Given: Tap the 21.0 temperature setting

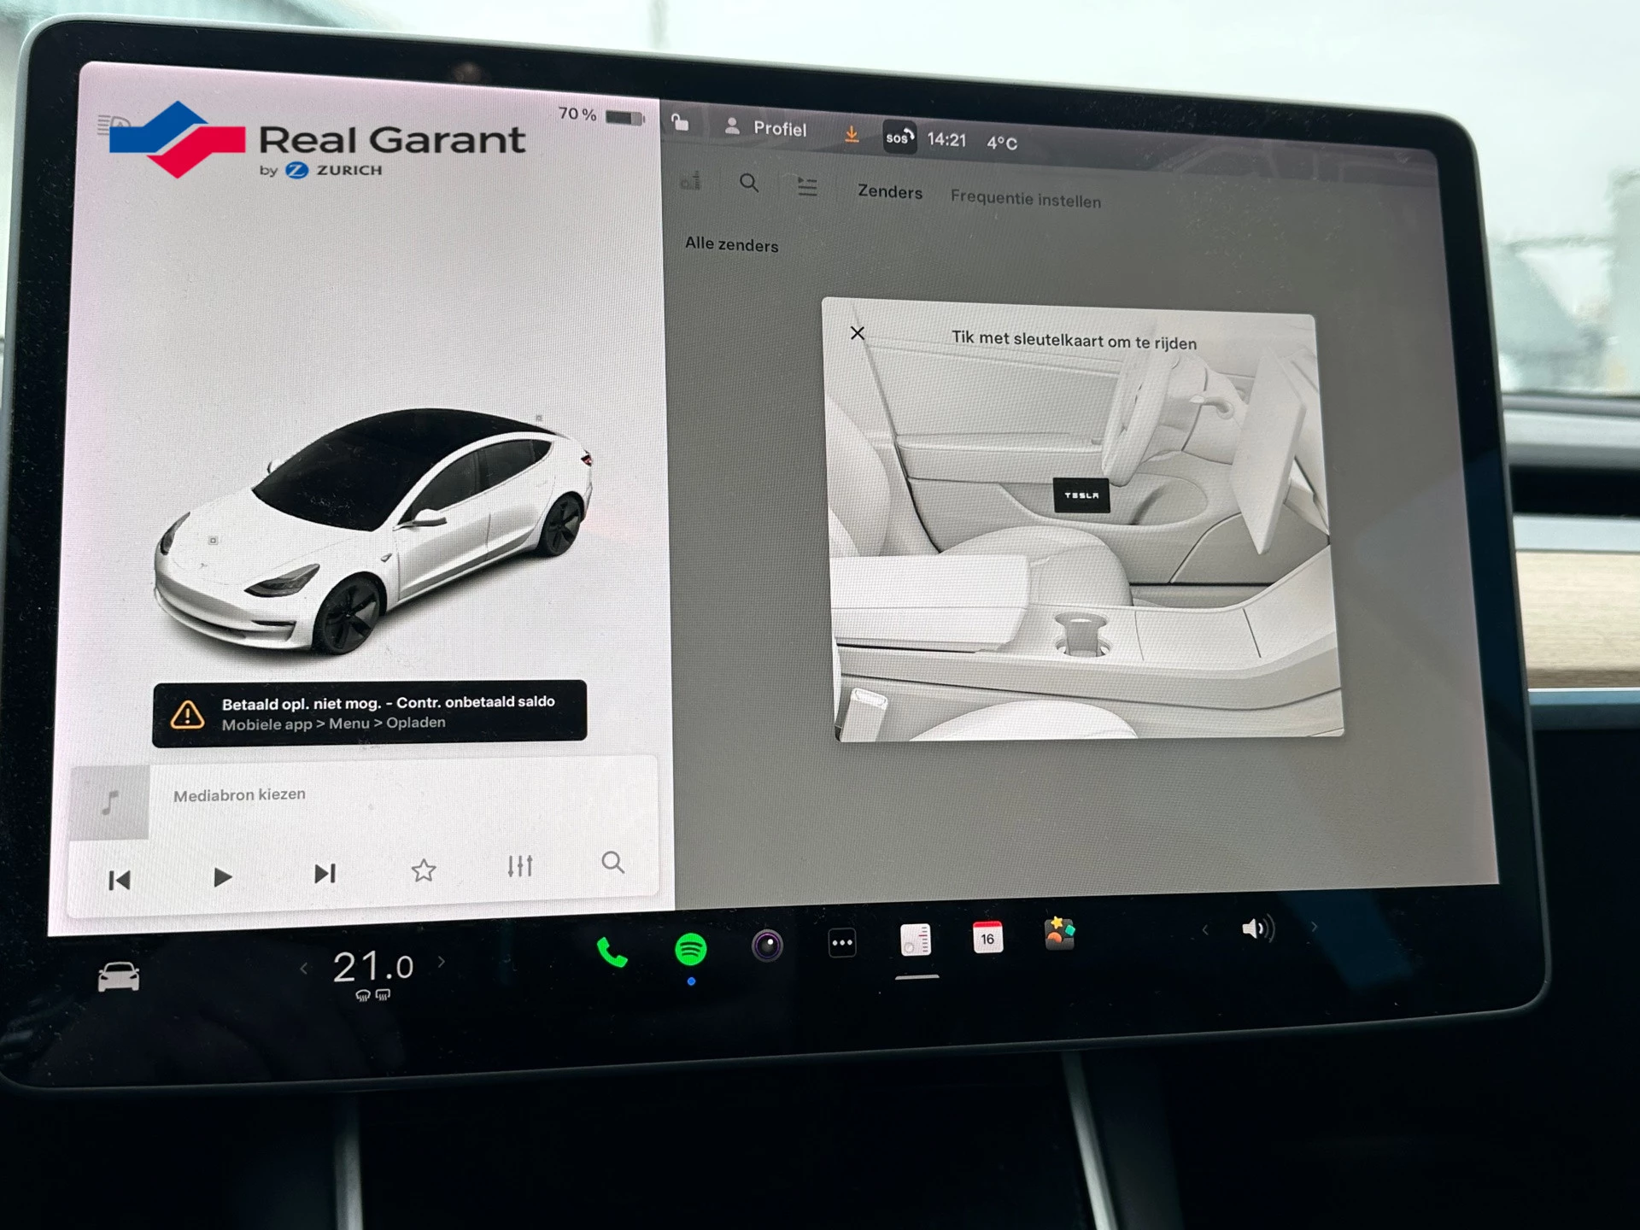Looking at the screenshot, I should pos(373,967).
